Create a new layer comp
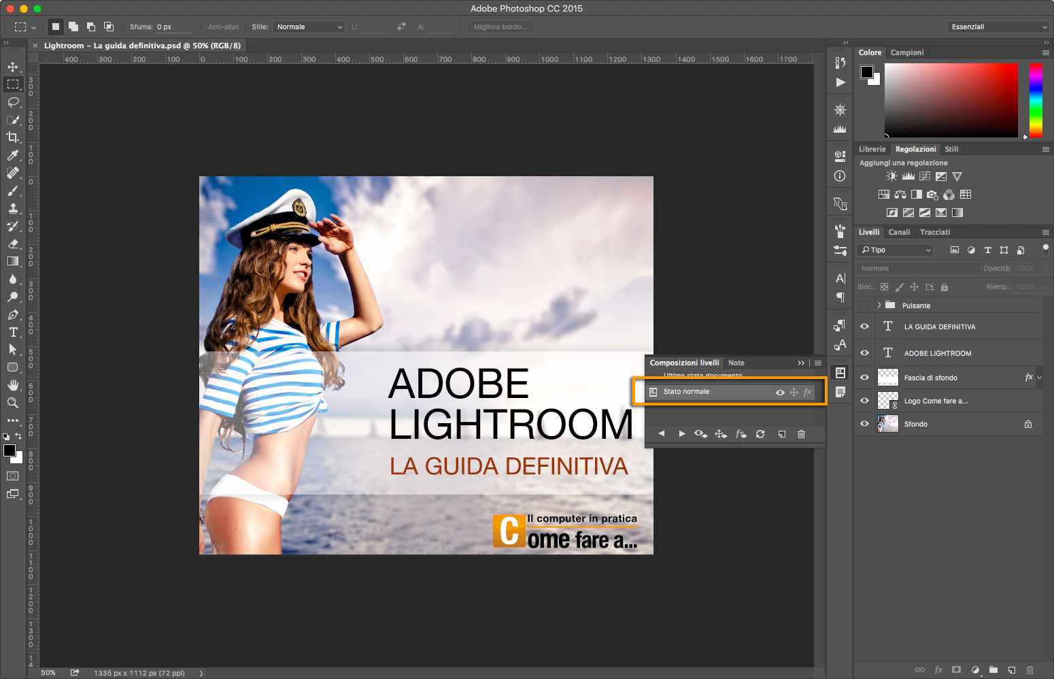 tap(782, 434)
